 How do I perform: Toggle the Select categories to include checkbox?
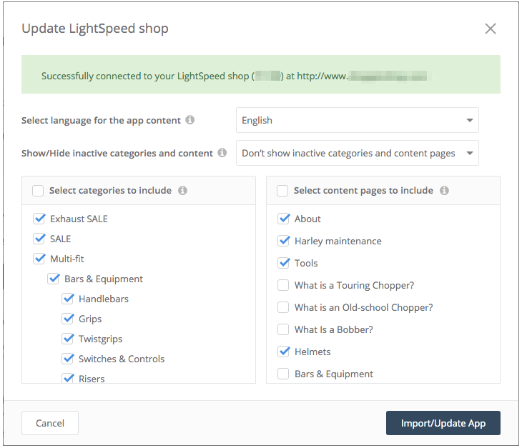[x=38, y=191]
